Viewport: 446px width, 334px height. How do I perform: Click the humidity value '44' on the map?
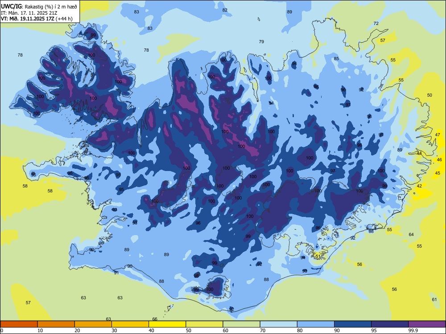(x=419, y=153)
